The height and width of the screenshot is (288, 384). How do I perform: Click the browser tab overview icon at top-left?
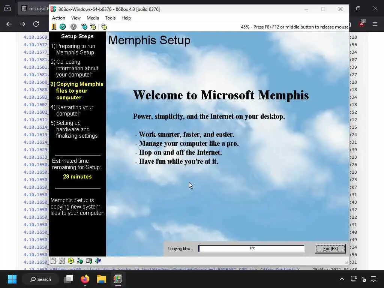(7, 9)
